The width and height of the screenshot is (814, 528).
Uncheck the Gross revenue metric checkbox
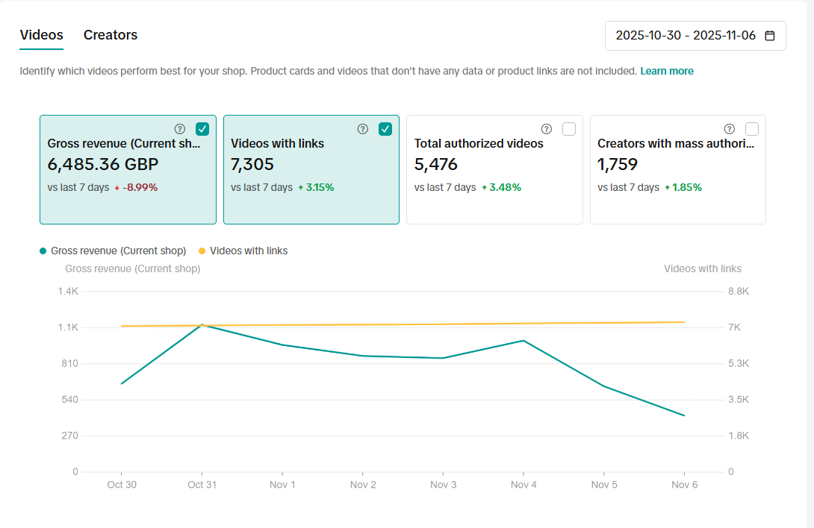[202, 128]
